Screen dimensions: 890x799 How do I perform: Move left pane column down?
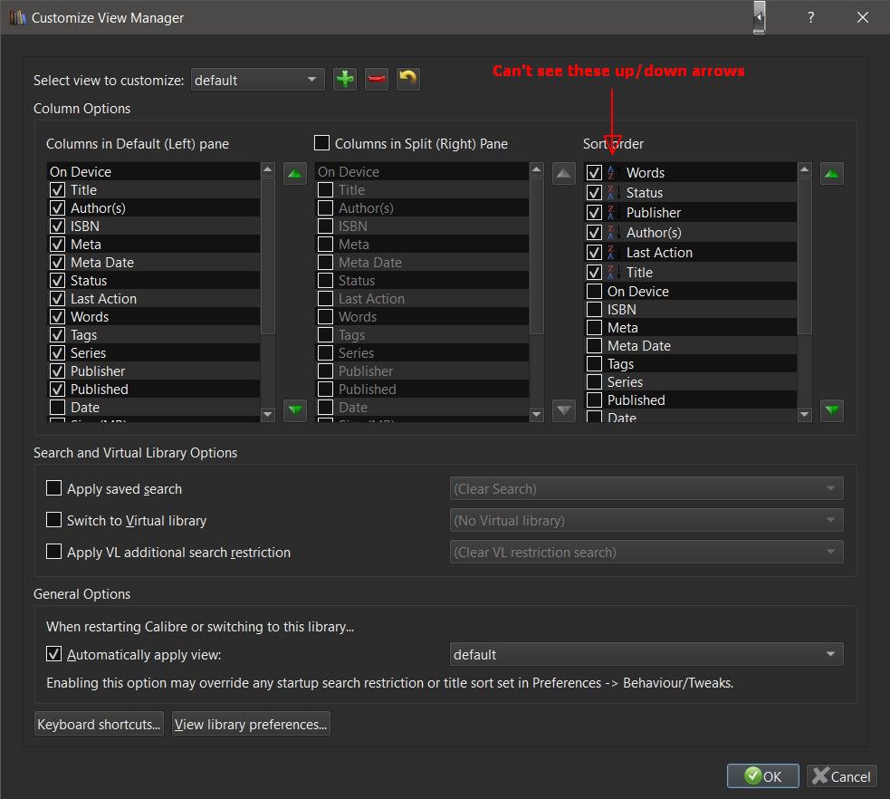[x=294, y=410]
